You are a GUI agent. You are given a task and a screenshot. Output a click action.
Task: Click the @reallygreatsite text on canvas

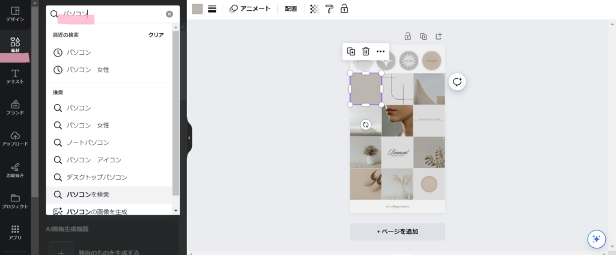(x=397, y=206)
